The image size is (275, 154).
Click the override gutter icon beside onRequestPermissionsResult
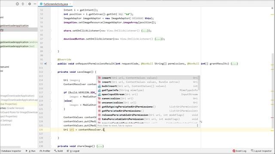[x=46, y=64]
